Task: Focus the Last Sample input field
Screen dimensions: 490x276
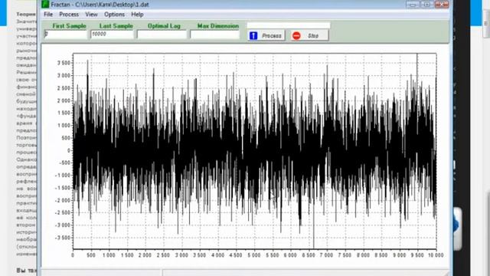Action: [x=112, y=34]
